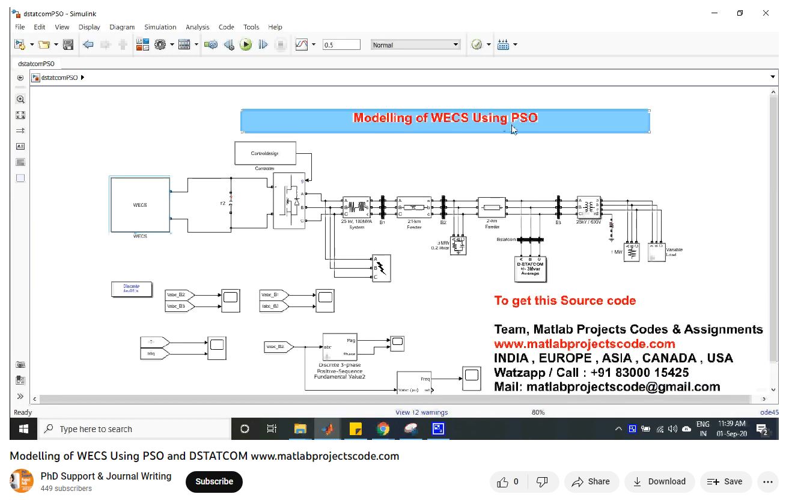Click the YouTube Subscribe button
This screenshot has width=789, height=500.
point(214,481)
